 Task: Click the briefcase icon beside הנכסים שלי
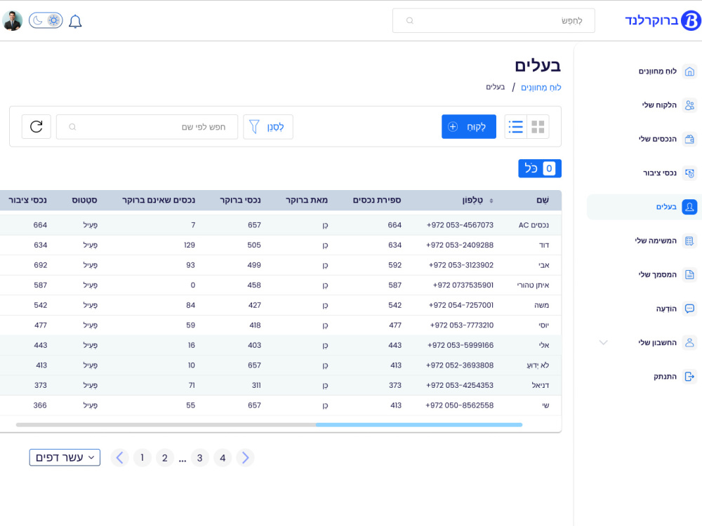coord(689,139)
